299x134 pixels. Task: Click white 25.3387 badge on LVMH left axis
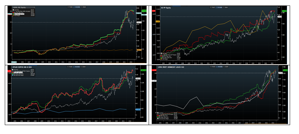coord(154,81)
